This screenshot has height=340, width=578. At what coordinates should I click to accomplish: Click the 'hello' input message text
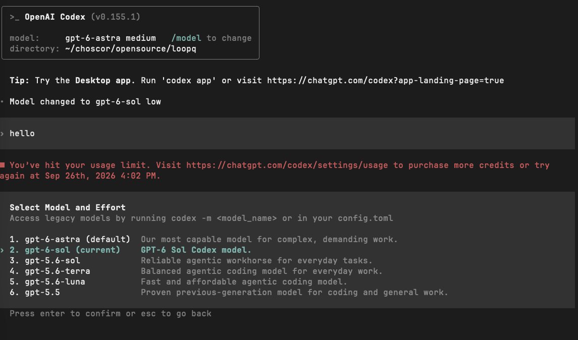(x=22, y=134)
